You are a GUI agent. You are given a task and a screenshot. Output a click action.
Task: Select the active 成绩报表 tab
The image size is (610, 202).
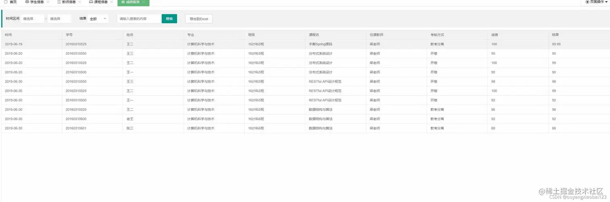coord(133,2)
